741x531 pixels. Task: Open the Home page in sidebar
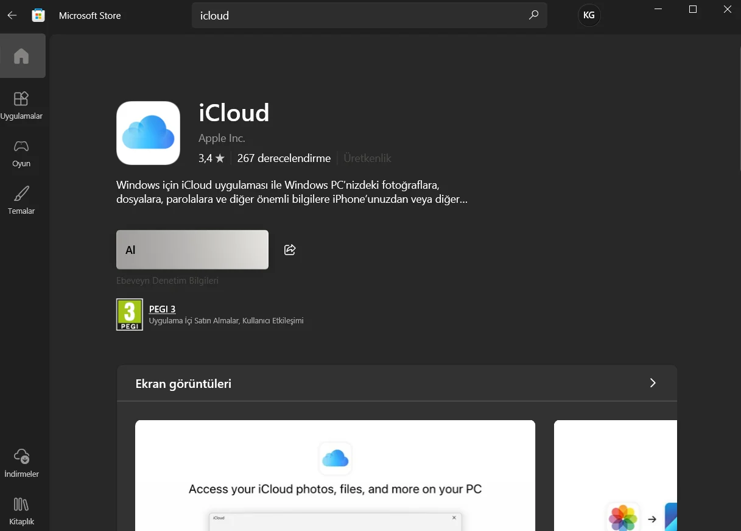click(x=23, y=56)
